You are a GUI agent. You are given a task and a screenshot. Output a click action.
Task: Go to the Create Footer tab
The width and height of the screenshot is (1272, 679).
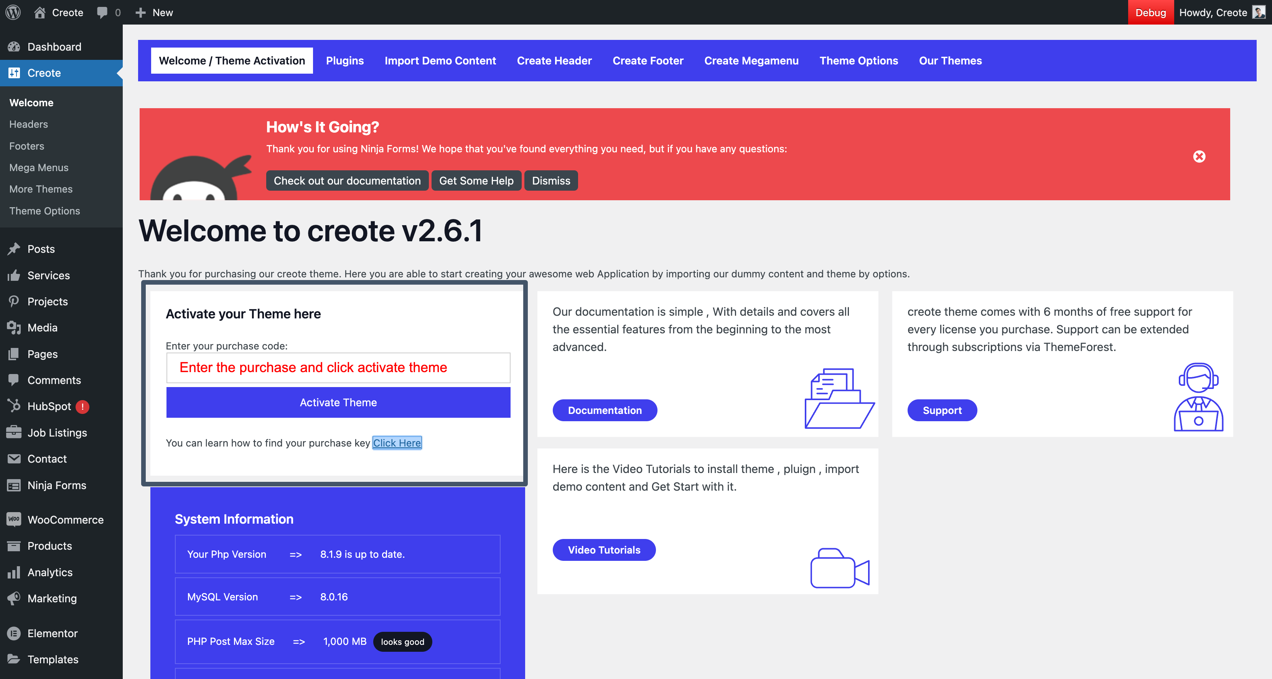coord(648,61)
